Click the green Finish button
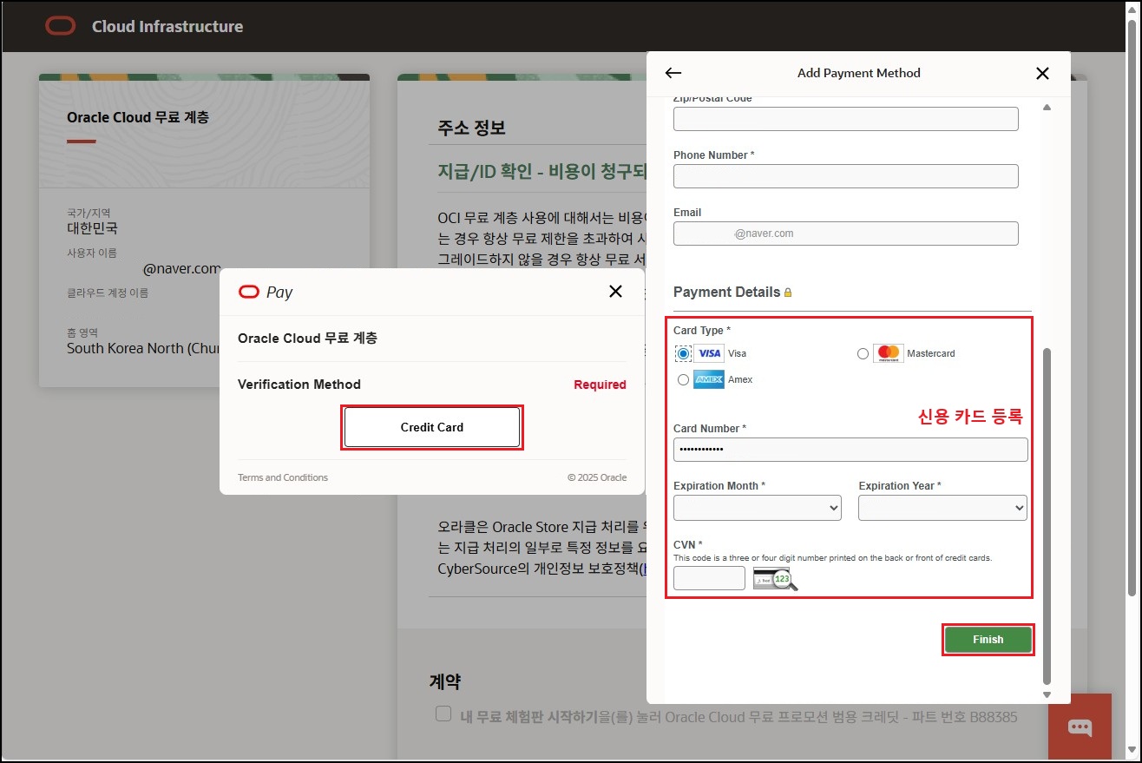Screen dimensions: 1142x763 point(988,640)
